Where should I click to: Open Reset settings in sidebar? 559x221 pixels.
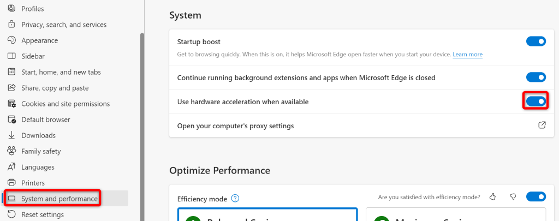click(43, 214)
